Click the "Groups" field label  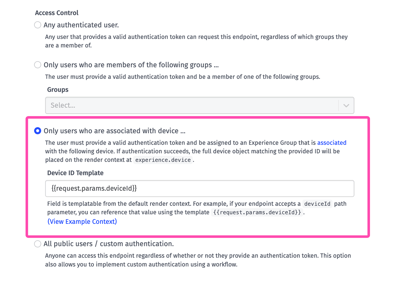[58, 90]
